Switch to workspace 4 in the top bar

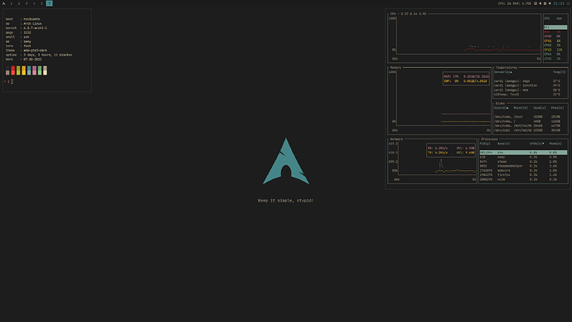(x=34, y=3)
